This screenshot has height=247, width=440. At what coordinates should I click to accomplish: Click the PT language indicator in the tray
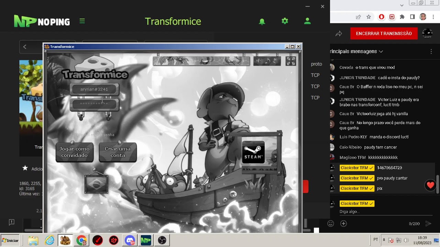[x=376, y=240]
